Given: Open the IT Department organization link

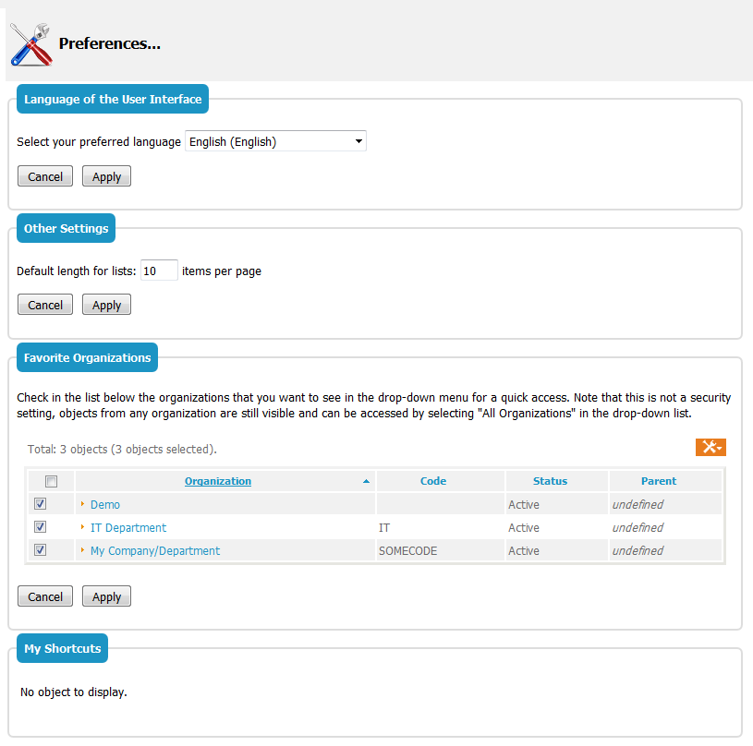Looking at the screenshot, I should (x=128, y=527).
